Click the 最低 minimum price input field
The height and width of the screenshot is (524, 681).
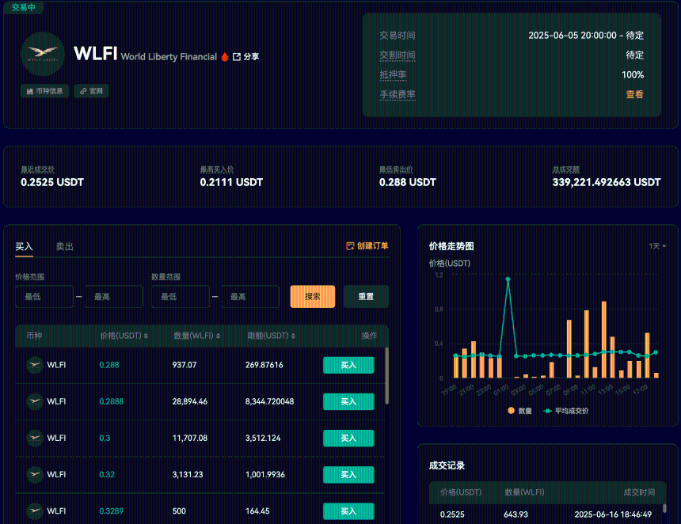tap(44, 296)
